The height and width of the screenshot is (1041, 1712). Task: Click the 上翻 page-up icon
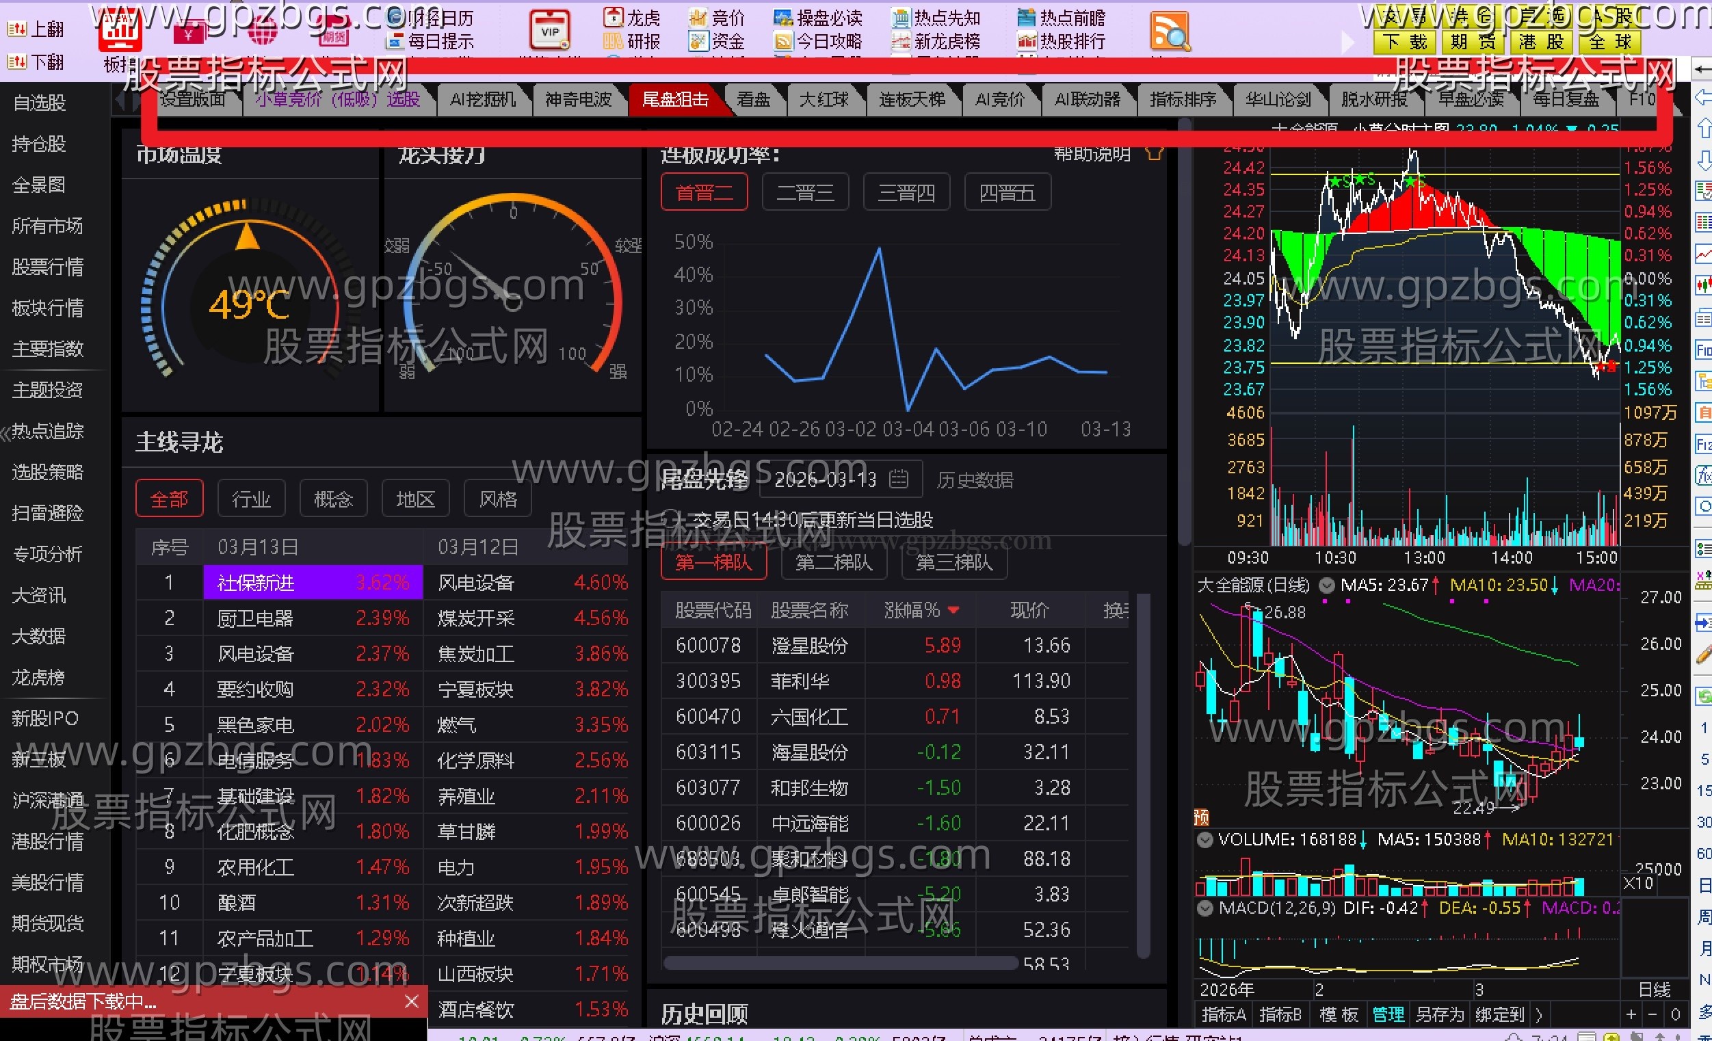[16, 29]
